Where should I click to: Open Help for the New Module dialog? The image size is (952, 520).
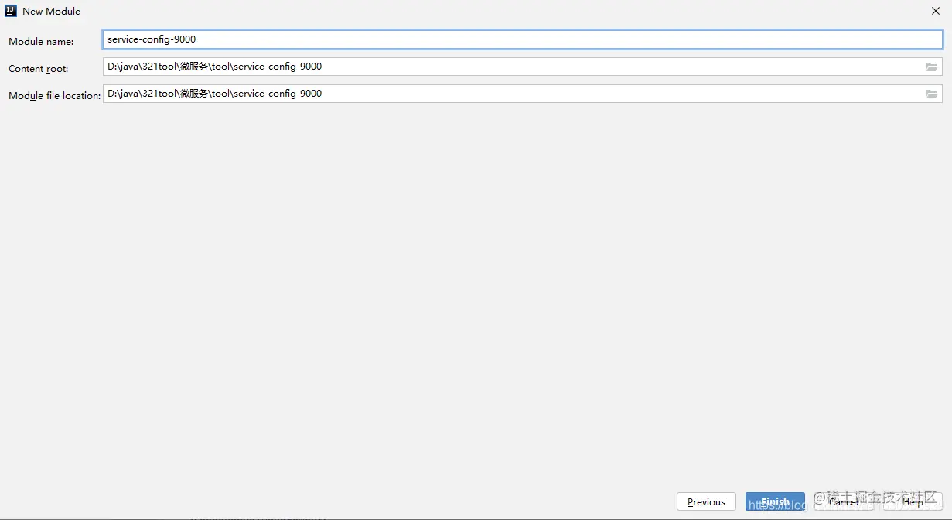point(913,501)
